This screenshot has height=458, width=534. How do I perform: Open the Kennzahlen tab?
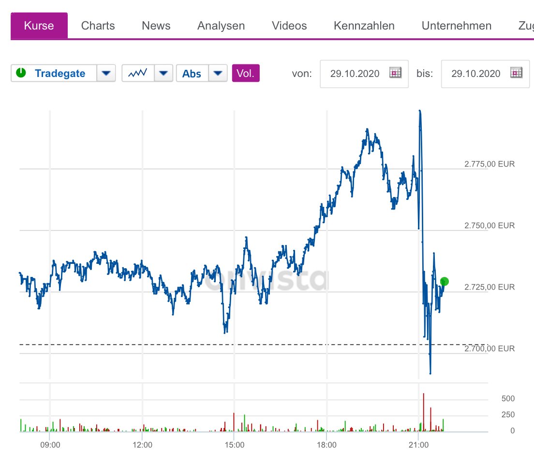(x=364, y=26)
